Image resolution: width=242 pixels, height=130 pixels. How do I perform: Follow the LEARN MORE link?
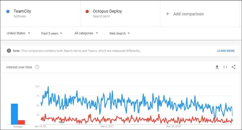point(226,51)
